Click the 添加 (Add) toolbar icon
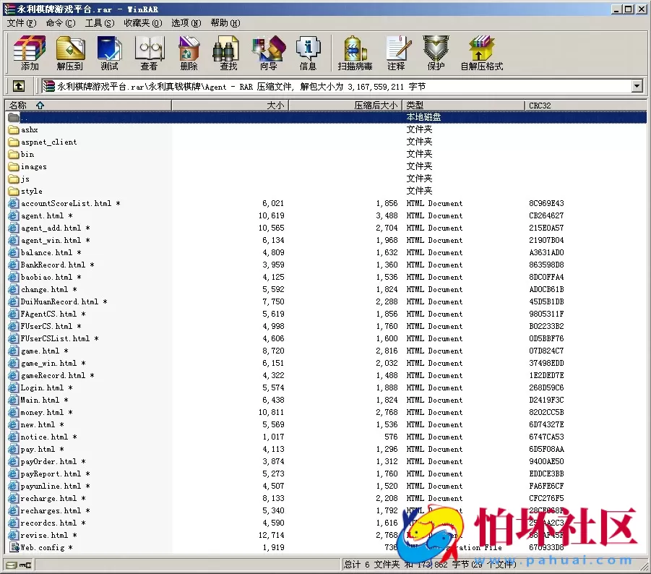 [30, 53]
